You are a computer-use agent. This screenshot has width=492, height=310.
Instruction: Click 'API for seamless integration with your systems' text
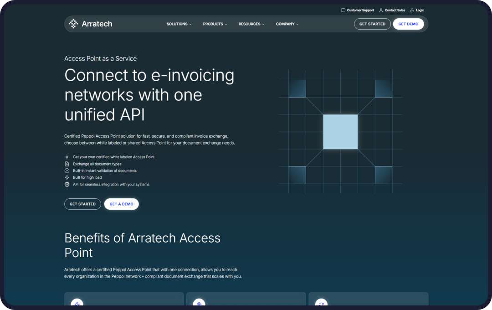tap(111, 184)
